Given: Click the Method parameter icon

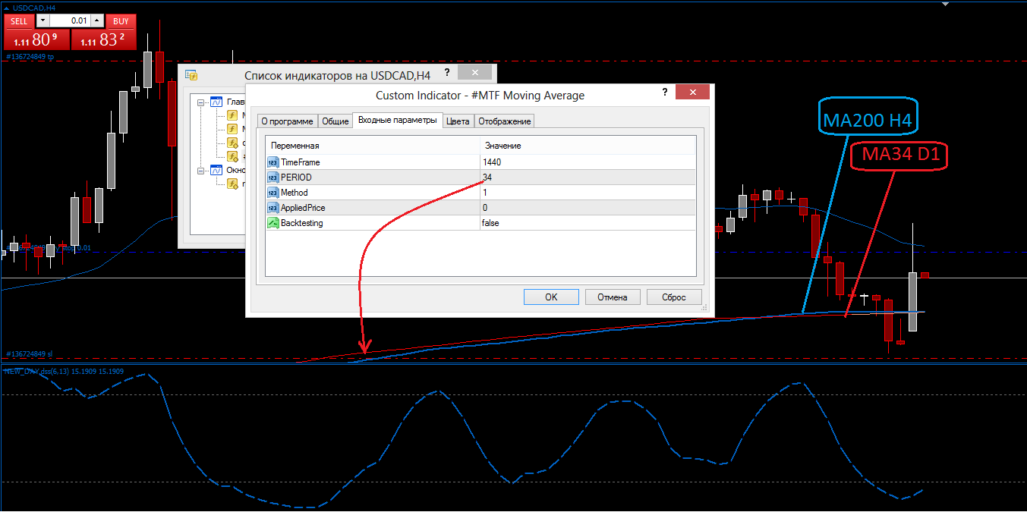Looking at the screenshot, I should coord(273,192).
